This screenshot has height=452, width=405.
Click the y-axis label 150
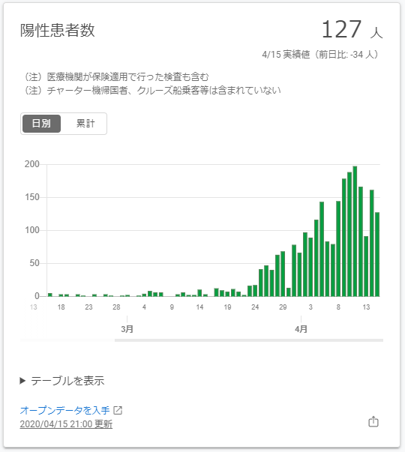[32, 197]
